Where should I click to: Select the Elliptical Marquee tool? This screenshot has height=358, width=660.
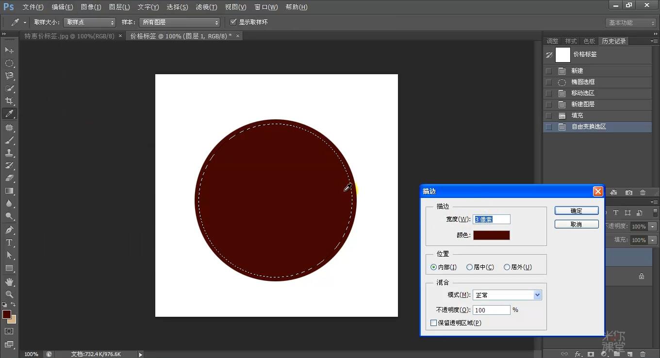click(9, 63)
